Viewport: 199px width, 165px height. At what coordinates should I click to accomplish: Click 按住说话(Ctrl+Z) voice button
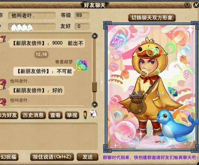pyautogui.click(x=52, y=157)
